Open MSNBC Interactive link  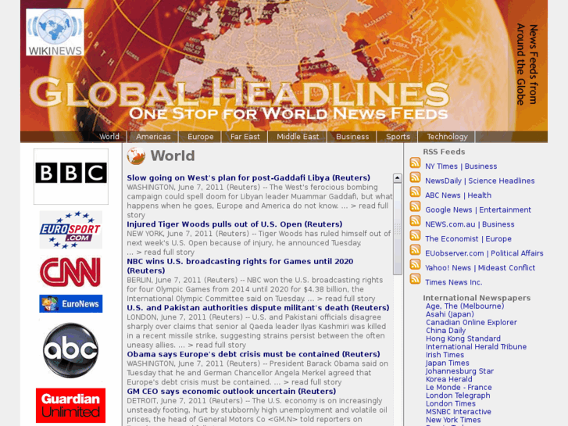coord(459,412)
